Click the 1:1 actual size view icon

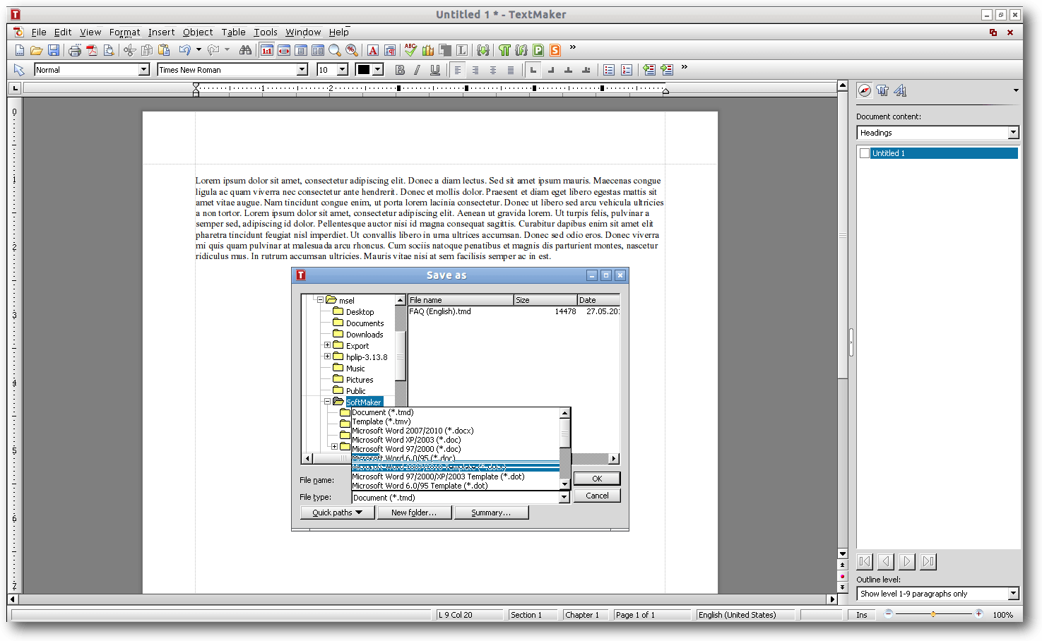click(267, 50)
